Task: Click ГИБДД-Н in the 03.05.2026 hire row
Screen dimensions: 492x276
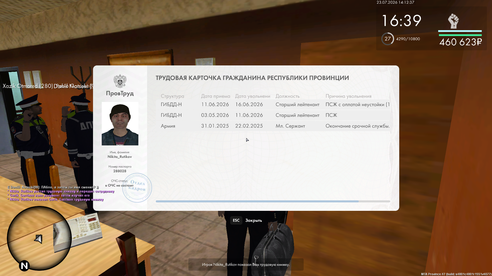Action: (171, 115)
